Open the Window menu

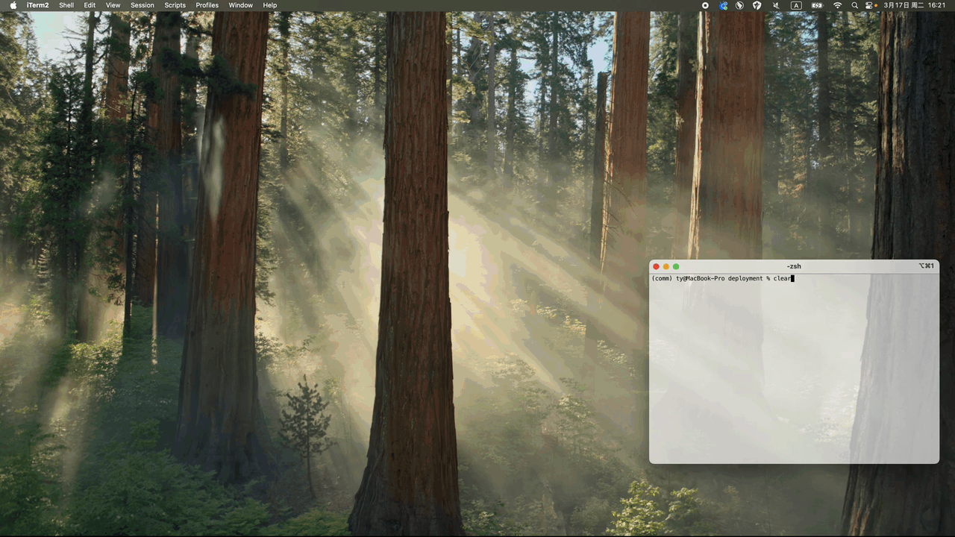pyautogui.click(x=240, y=5)
